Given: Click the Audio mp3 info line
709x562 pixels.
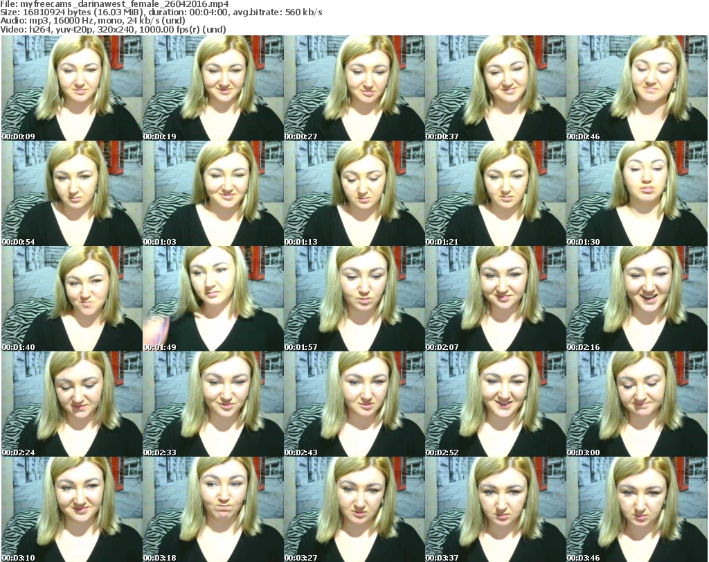Looking at the screenshot, I should pos(93,21).
